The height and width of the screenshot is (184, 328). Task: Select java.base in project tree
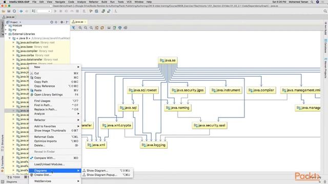coord(26,47)
